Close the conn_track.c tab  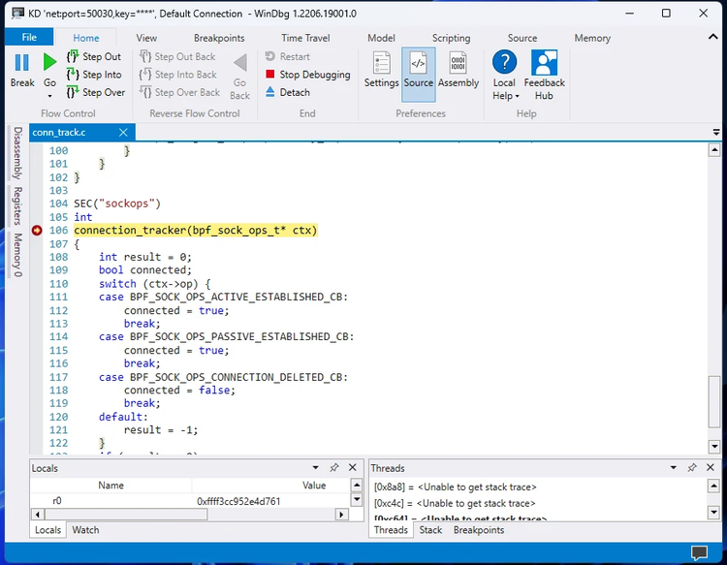pyautogui.click(x=123, y=133)
